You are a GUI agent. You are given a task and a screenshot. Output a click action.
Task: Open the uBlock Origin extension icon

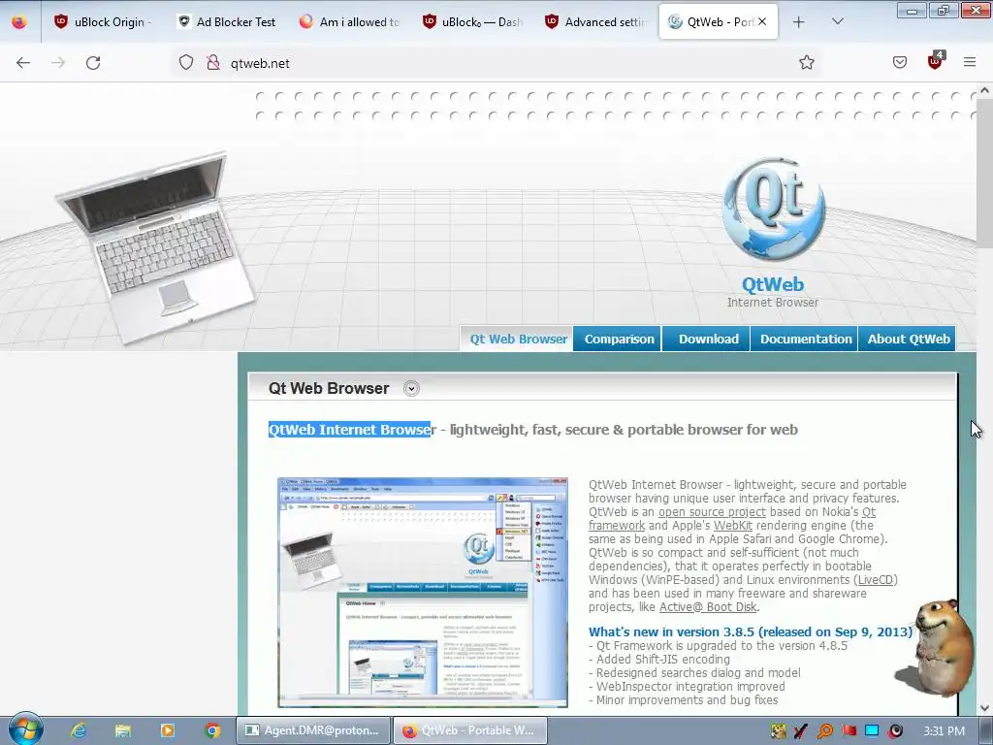tap(936, 61)
